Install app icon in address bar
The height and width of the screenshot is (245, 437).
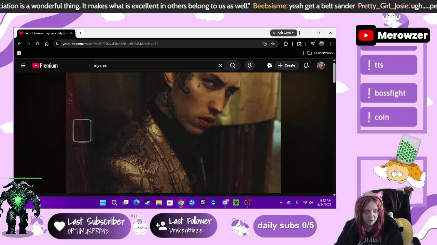click(265, 44)
